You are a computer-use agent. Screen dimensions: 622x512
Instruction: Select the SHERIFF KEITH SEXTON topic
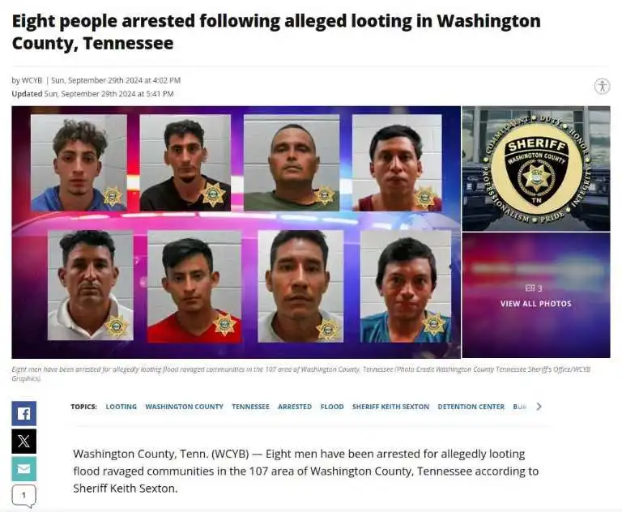[390, 407]
